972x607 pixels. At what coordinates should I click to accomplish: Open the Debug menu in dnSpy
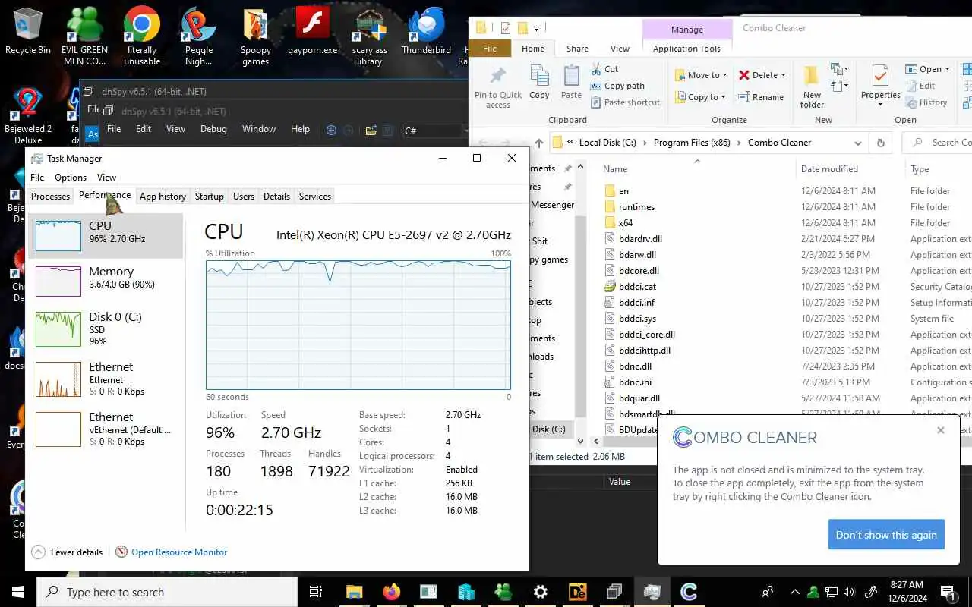coord(213,129)
